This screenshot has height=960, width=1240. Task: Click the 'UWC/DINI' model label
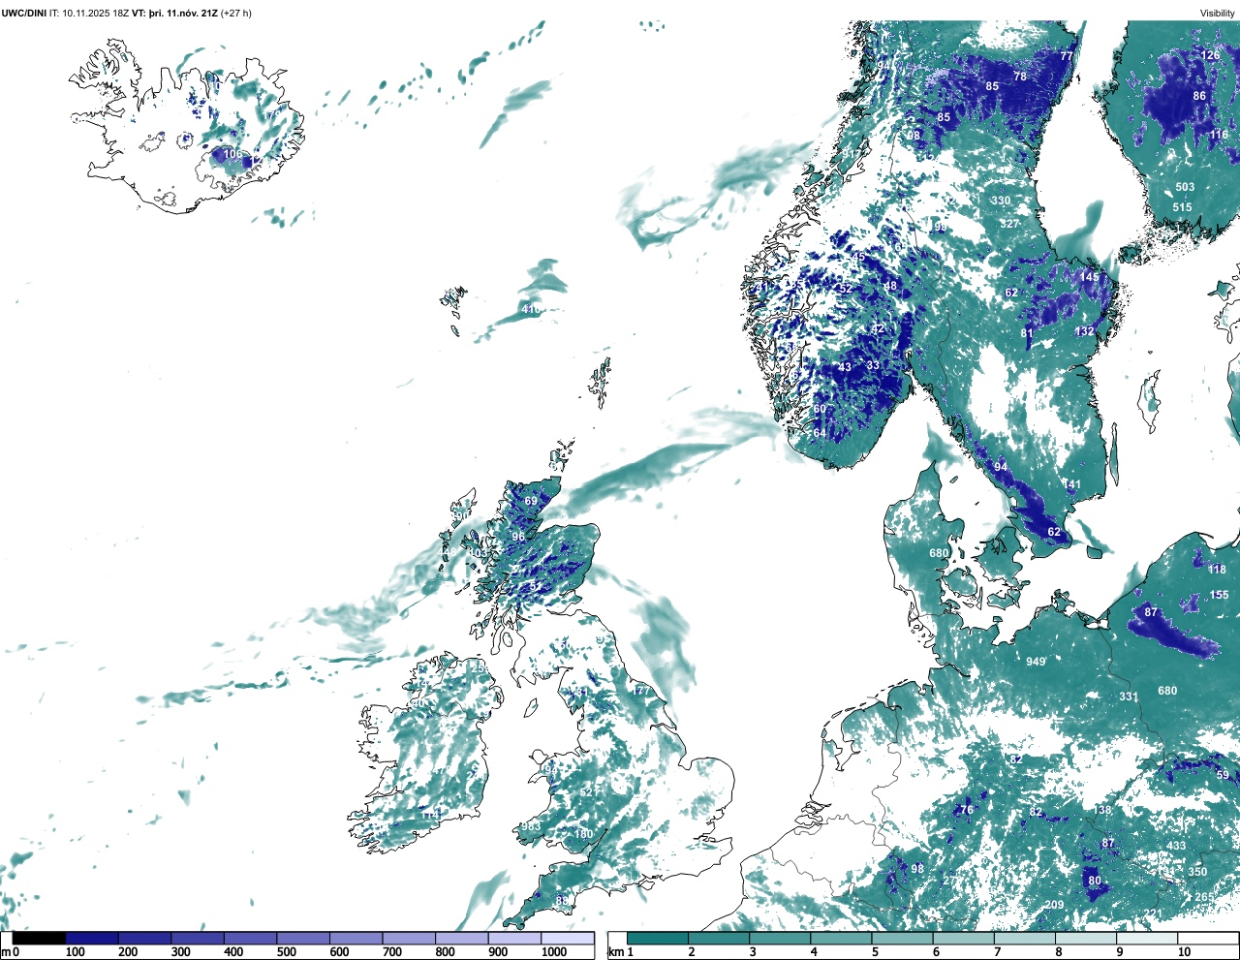tap(23, 13)
